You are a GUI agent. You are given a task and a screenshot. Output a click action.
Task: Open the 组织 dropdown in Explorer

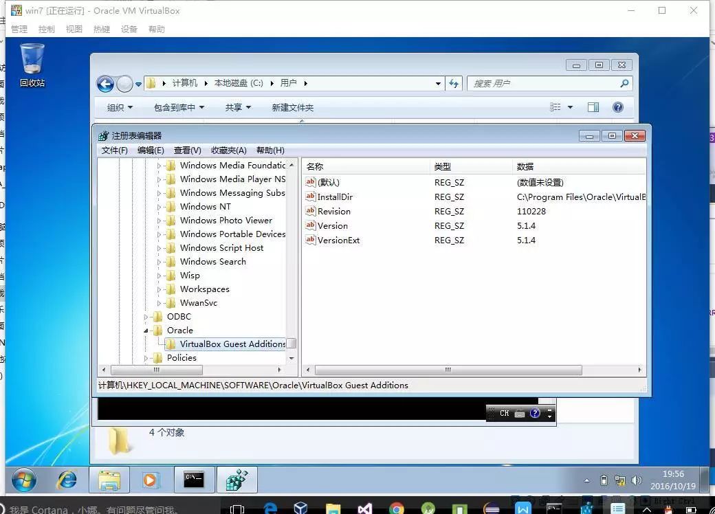pos(120,108)
